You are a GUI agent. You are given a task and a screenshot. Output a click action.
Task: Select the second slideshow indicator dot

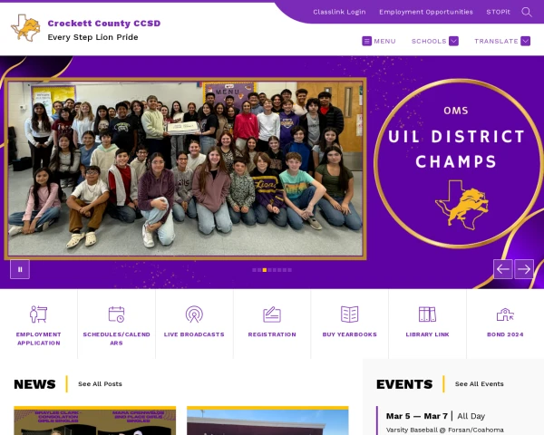(x=259, y=270)
